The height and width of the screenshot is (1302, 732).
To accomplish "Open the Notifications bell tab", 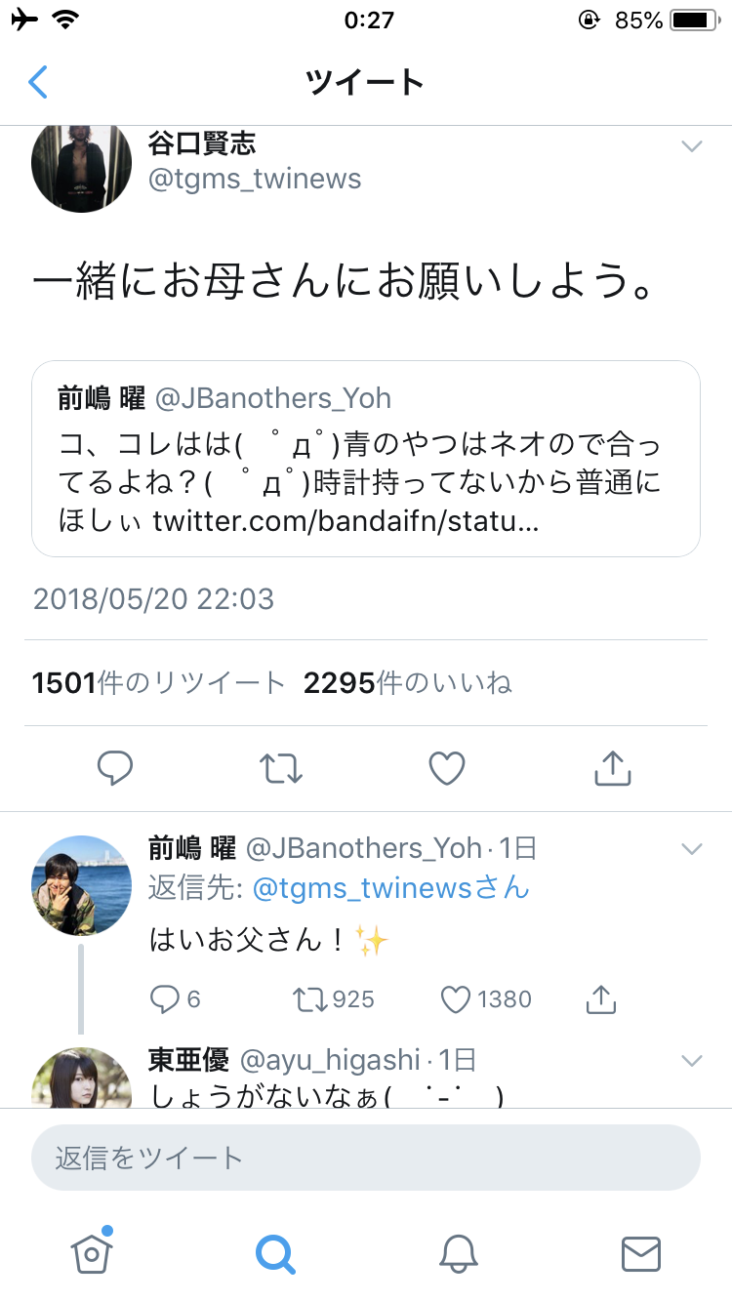I will click(458, 1253).
